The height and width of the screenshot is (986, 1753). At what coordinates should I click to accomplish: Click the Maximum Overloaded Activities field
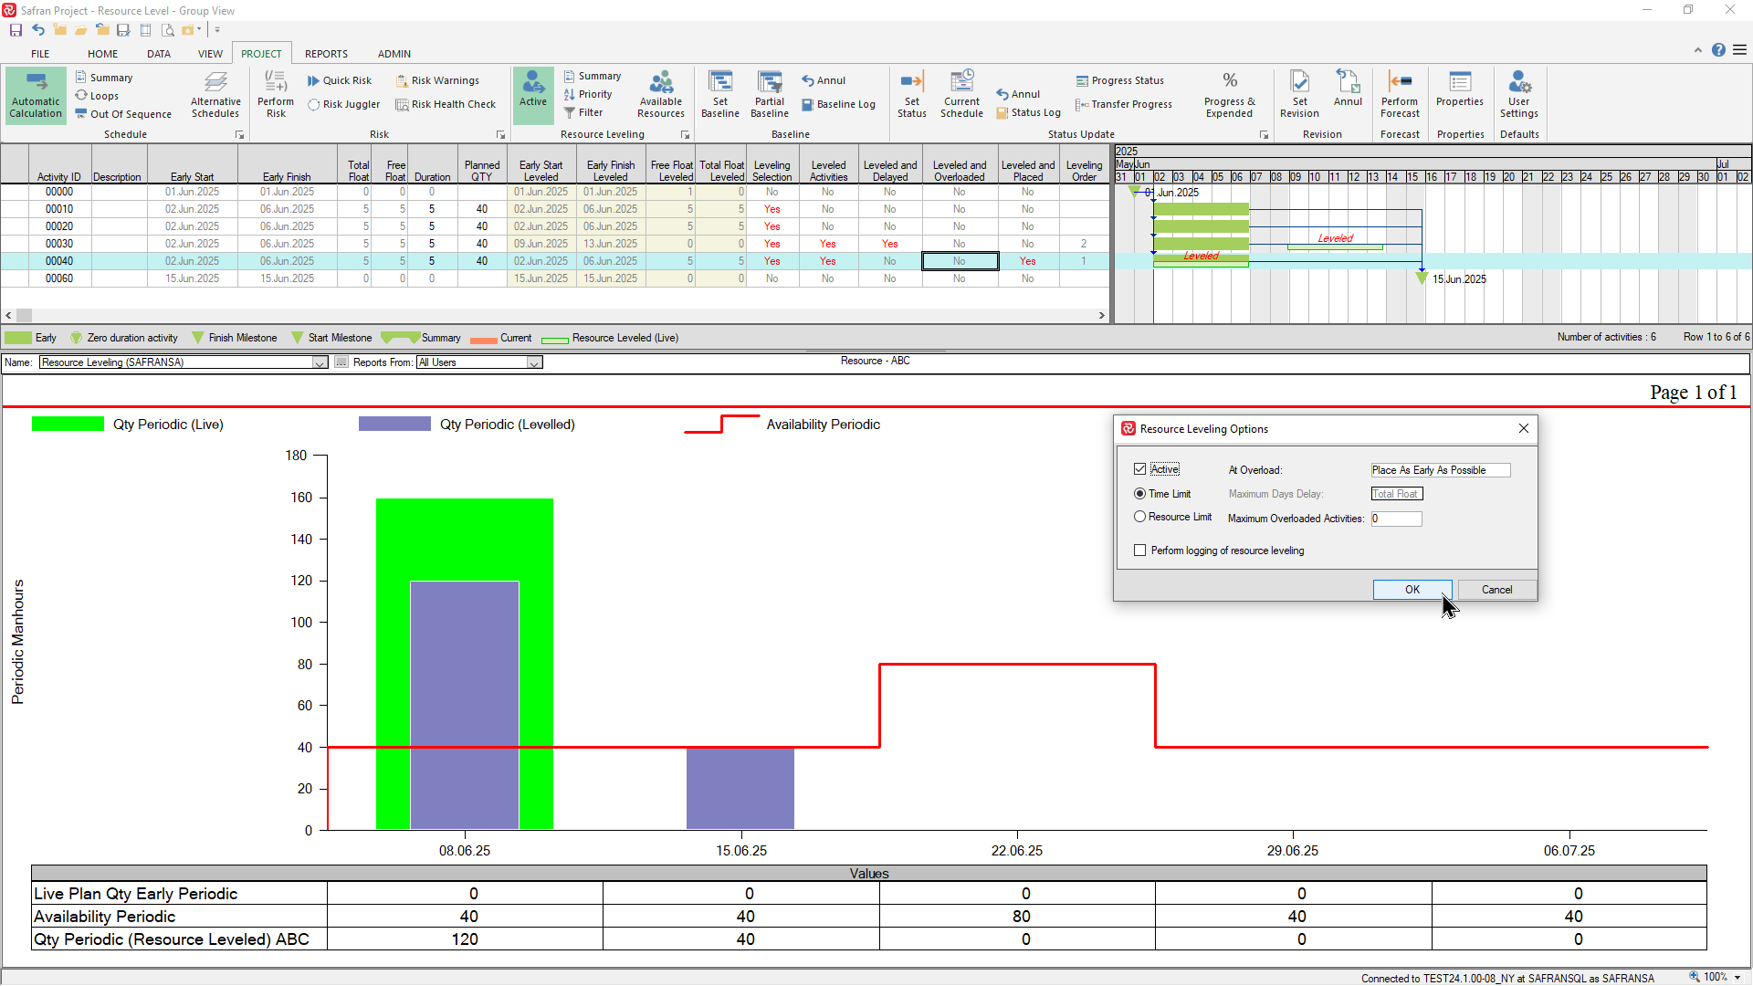(x=1396, y=519)
